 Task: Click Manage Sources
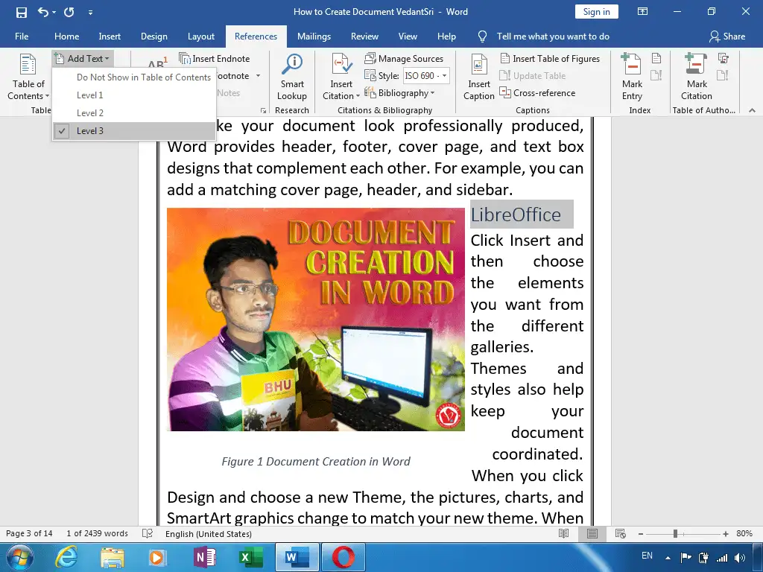(x=404, y=58)
